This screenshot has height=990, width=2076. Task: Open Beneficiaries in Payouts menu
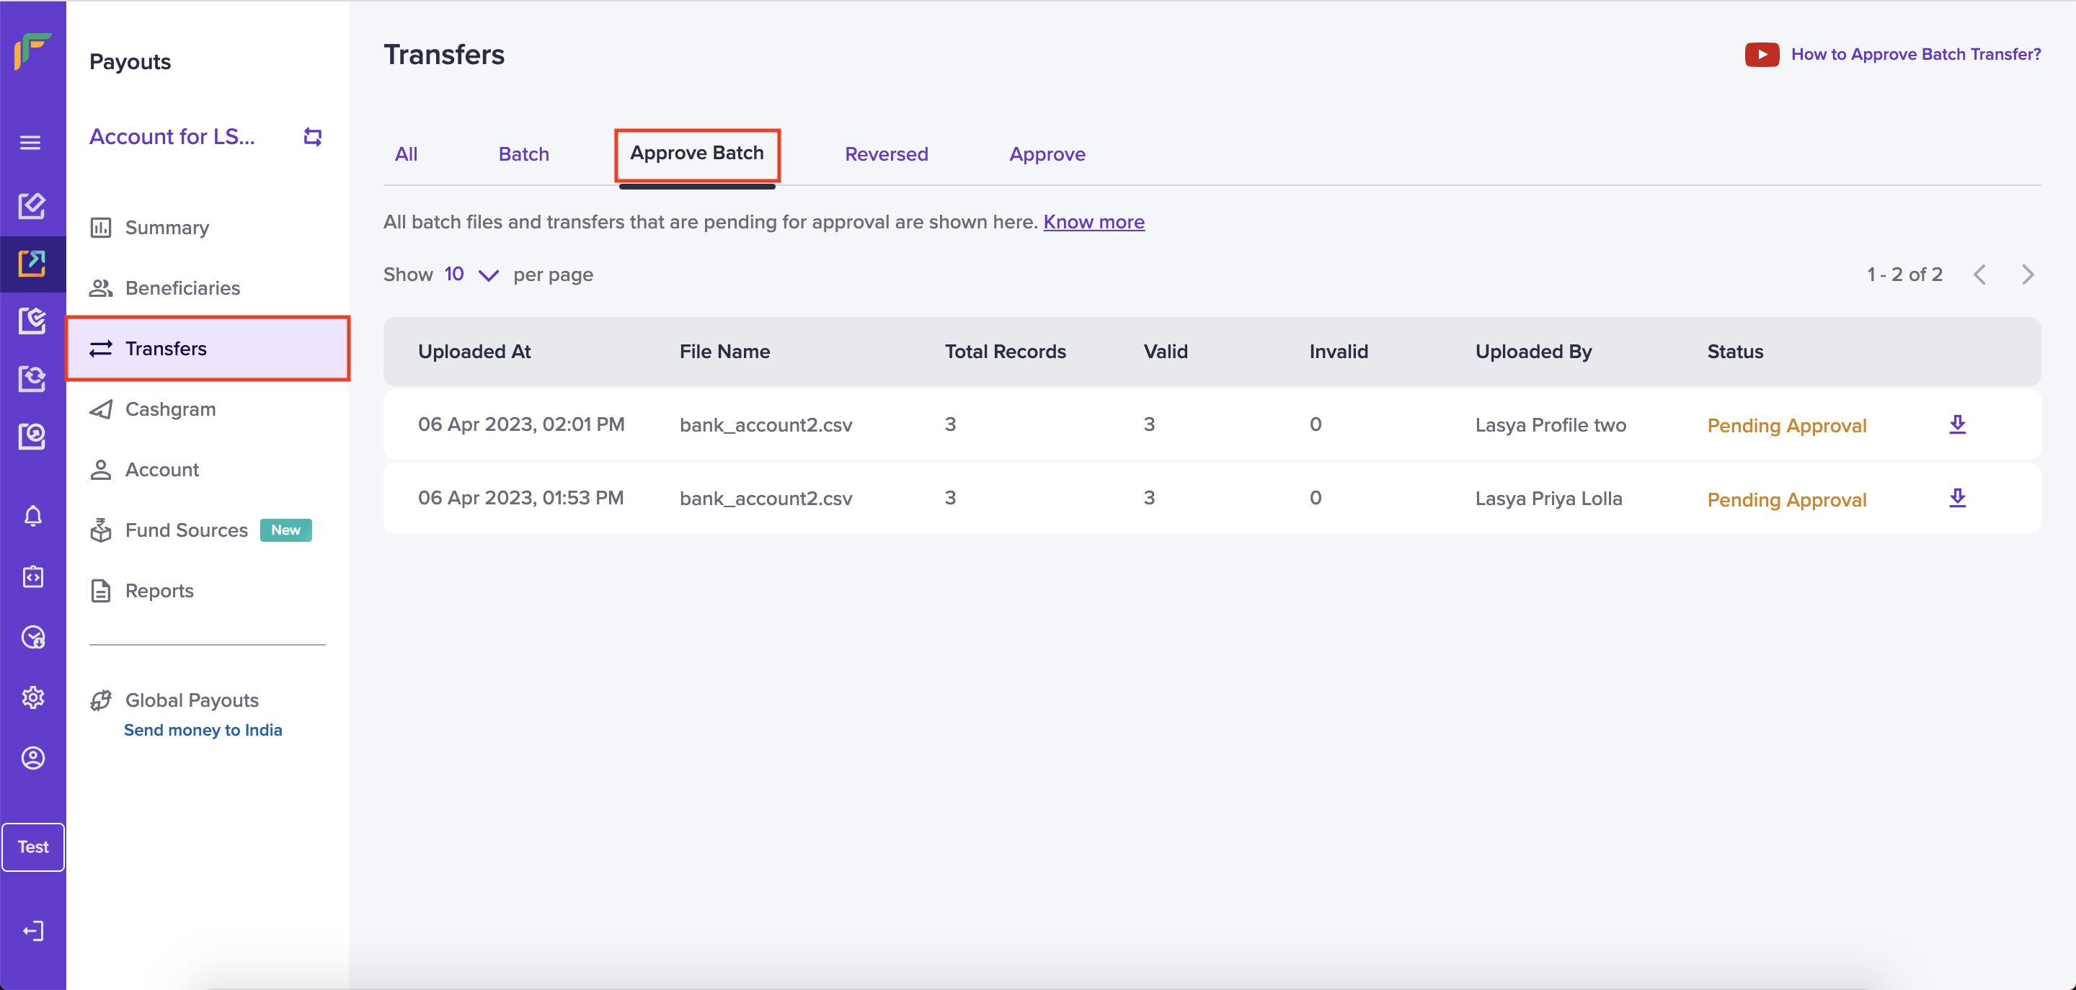click(x=182, y=288)
